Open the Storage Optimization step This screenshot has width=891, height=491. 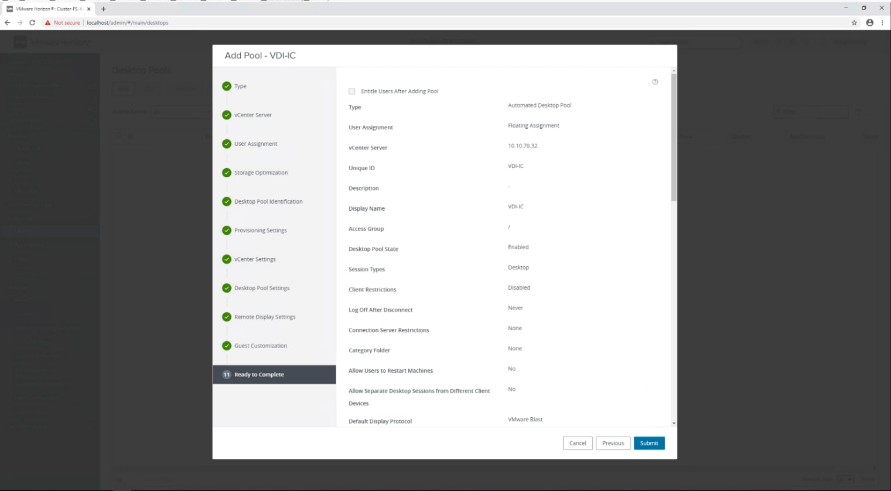261,173
